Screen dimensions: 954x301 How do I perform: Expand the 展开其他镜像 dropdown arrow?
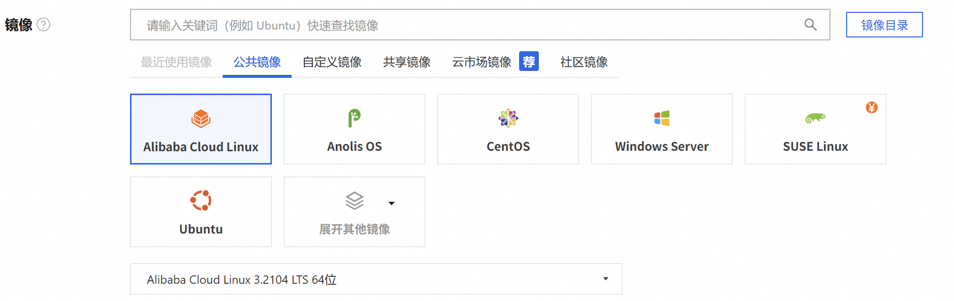pos(392,203)
